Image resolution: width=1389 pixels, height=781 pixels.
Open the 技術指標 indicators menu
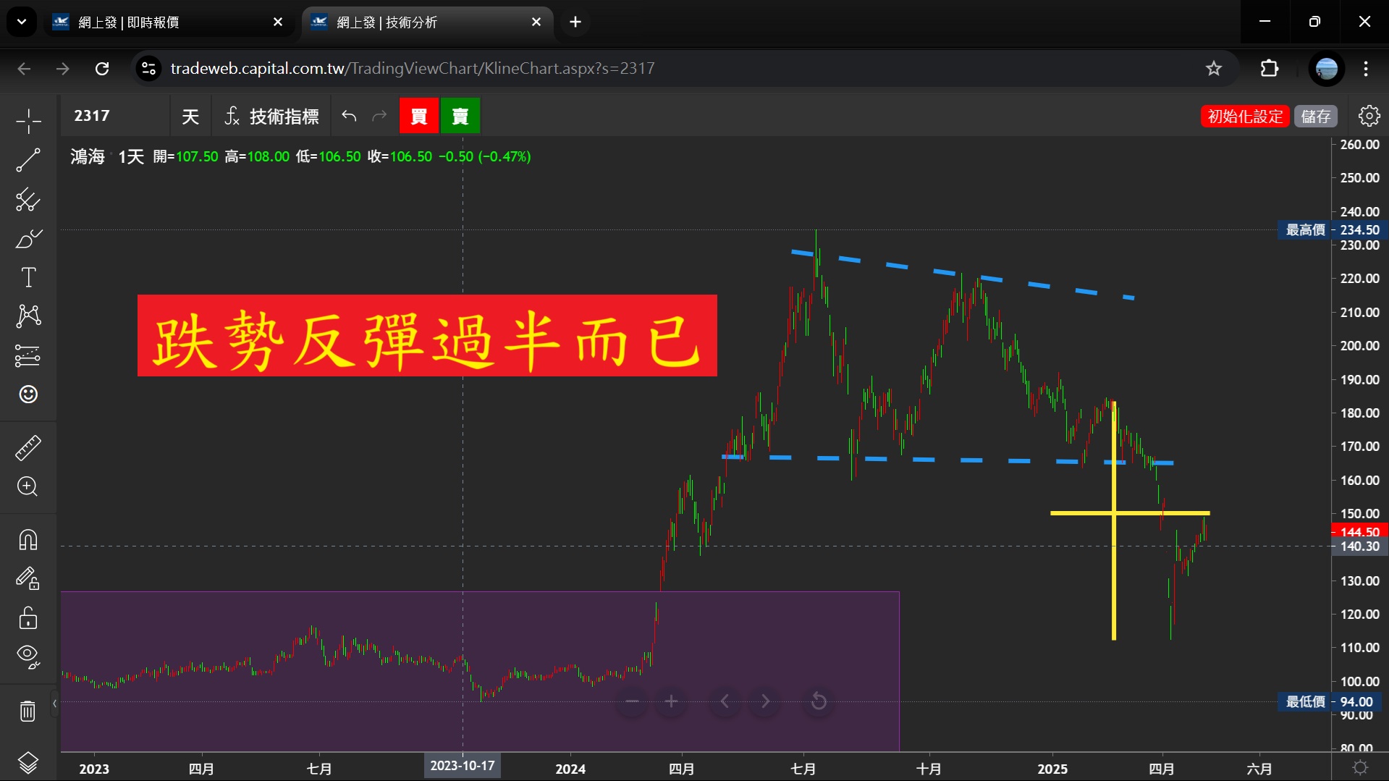[271, 116]
